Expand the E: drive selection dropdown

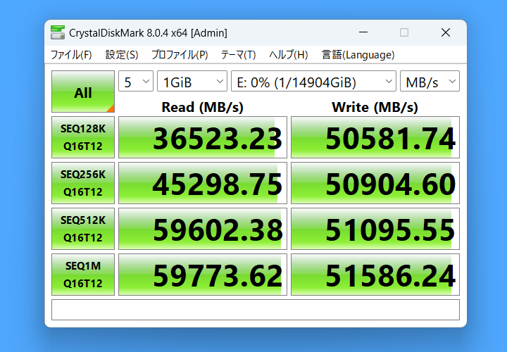(x=313, y=81)
